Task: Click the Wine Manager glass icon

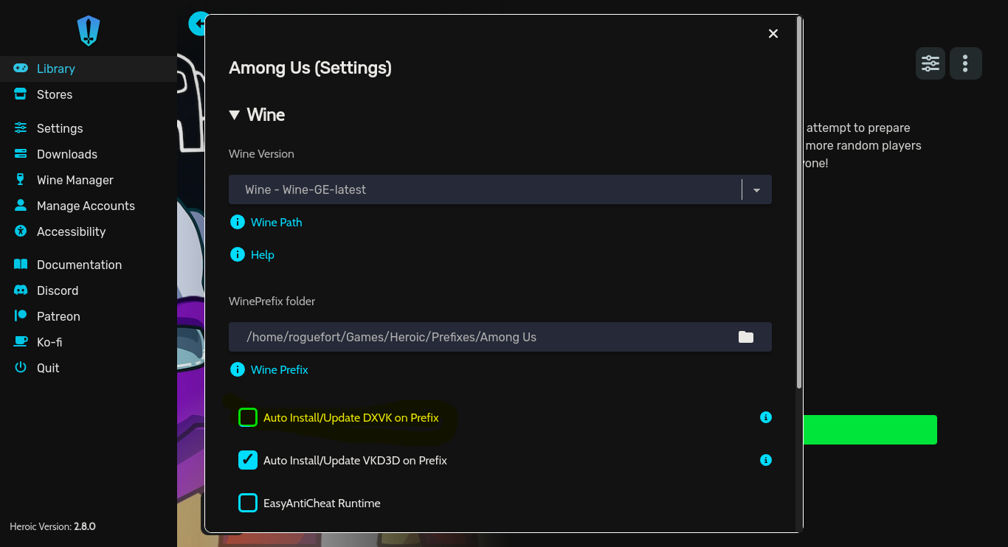Action: pos(21,180)
